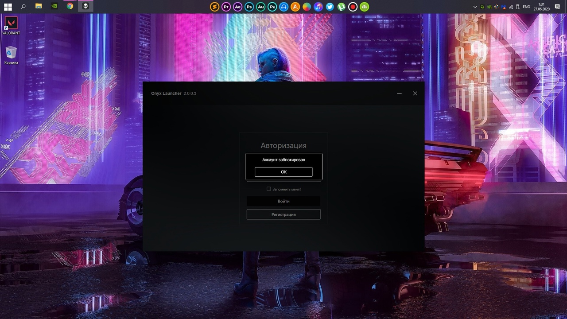Open the Music app in the dock
The width and height of the screenshot is (567, 319).
(318, 7)
